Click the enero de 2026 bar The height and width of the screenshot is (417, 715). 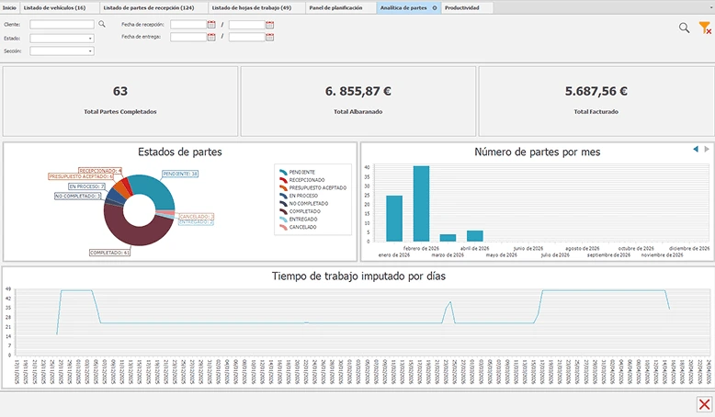(x=394, y=219)
